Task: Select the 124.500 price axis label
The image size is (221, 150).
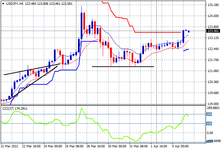Action: pyautogui.click(x=213, y=16)
